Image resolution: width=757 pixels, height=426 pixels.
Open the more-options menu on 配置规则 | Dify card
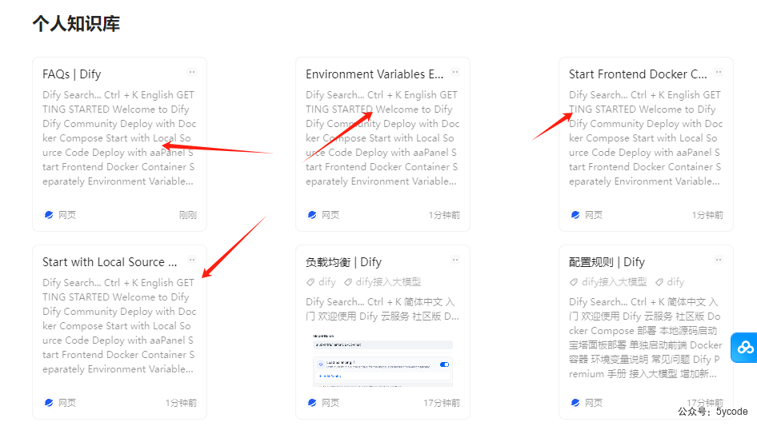click(x=719, y=260)
